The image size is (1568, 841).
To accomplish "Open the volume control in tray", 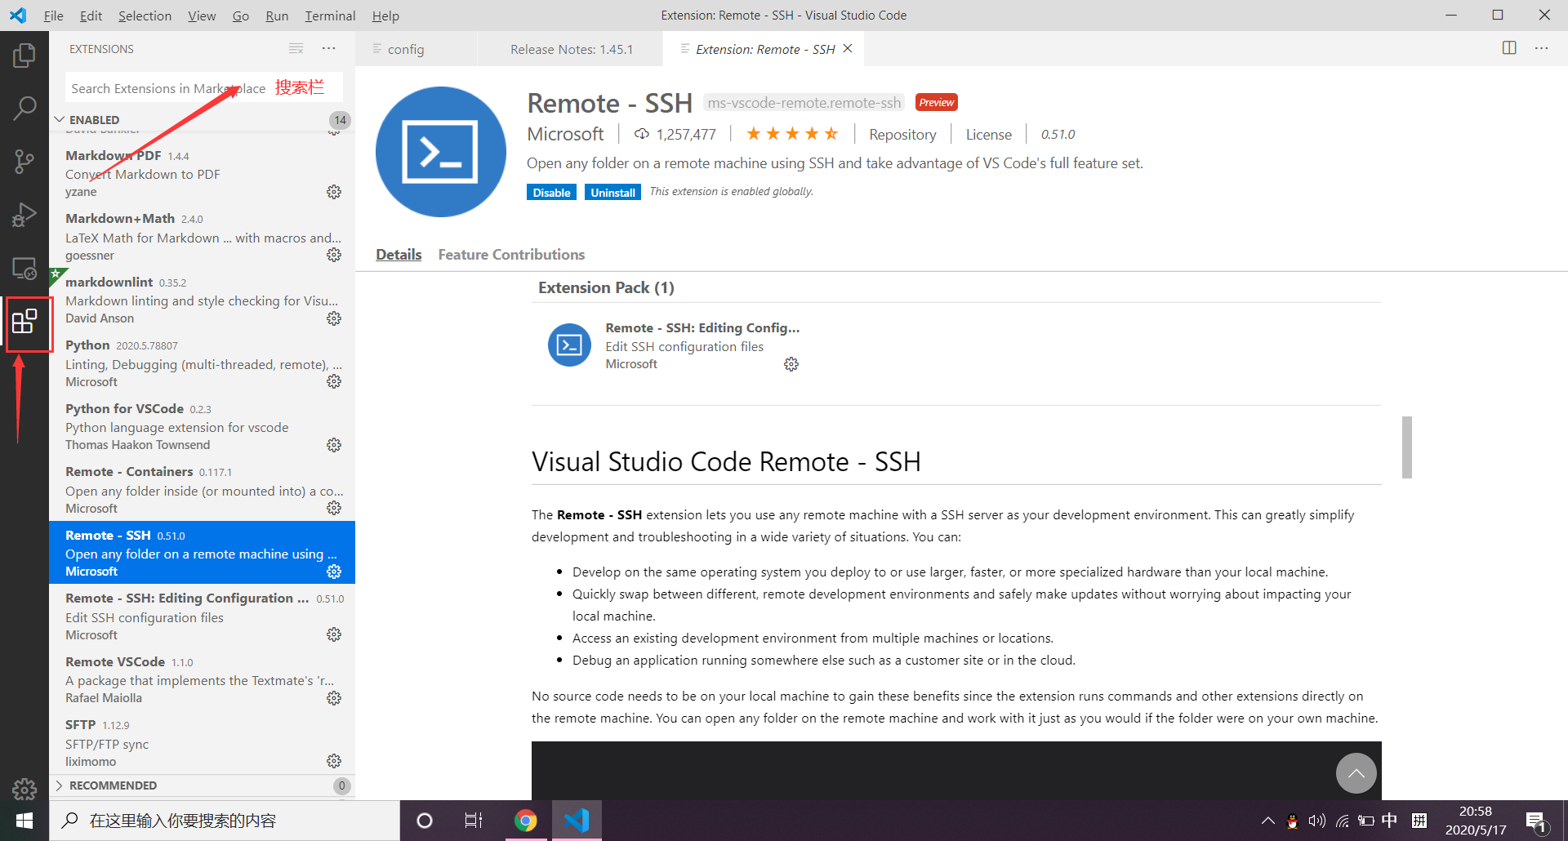I will [x=1316, y=821].
